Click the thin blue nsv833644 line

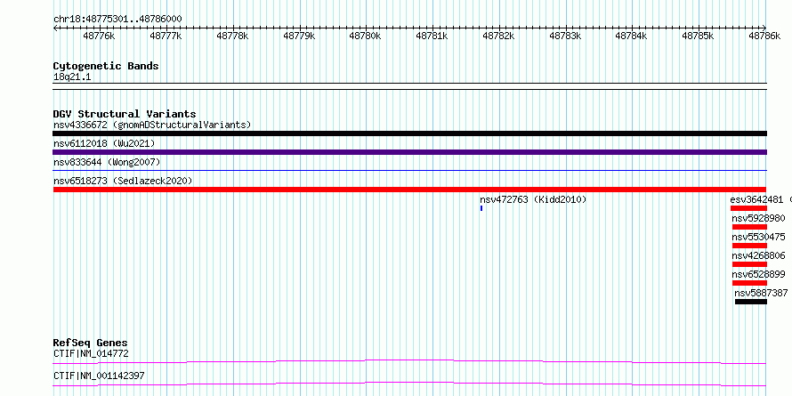coord(409,171)
